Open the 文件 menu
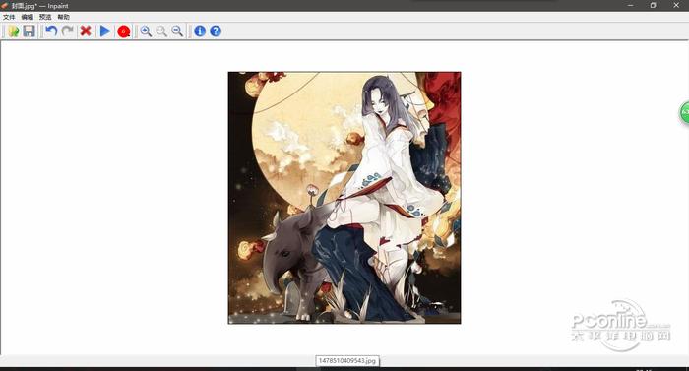 tap(9, 17)
